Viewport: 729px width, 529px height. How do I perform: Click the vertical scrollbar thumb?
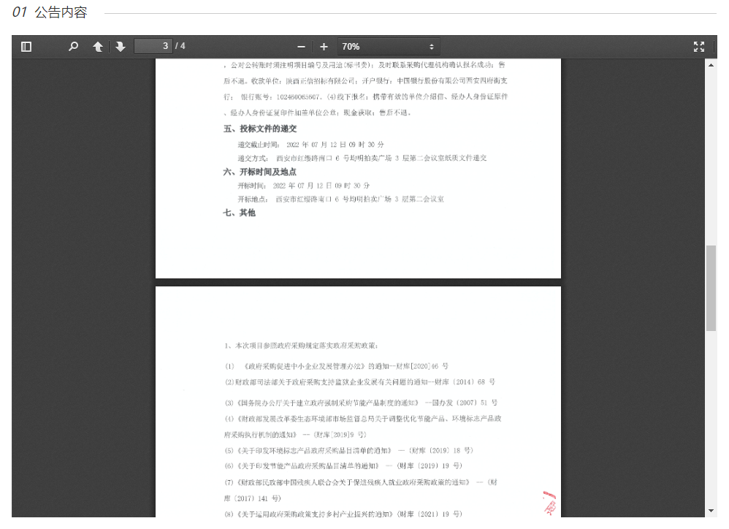(711, 288)
